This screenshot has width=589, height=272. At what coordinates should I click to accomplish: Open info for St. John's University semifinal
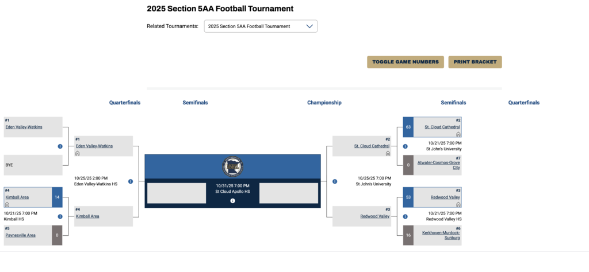pyautogui.click(x=334, y=181)
